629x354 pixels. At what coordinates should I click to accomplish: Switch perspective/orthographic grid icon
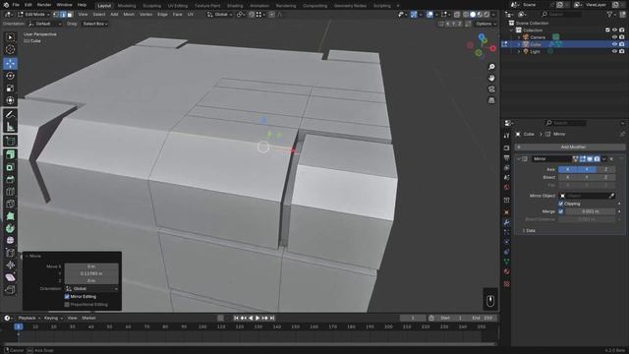pos(491,100)
